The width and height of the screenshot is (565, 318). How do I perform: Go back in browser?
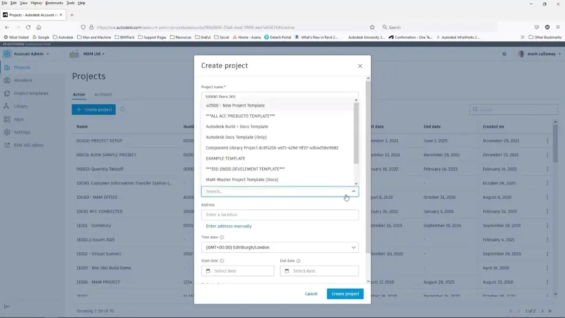coord(7,28)
